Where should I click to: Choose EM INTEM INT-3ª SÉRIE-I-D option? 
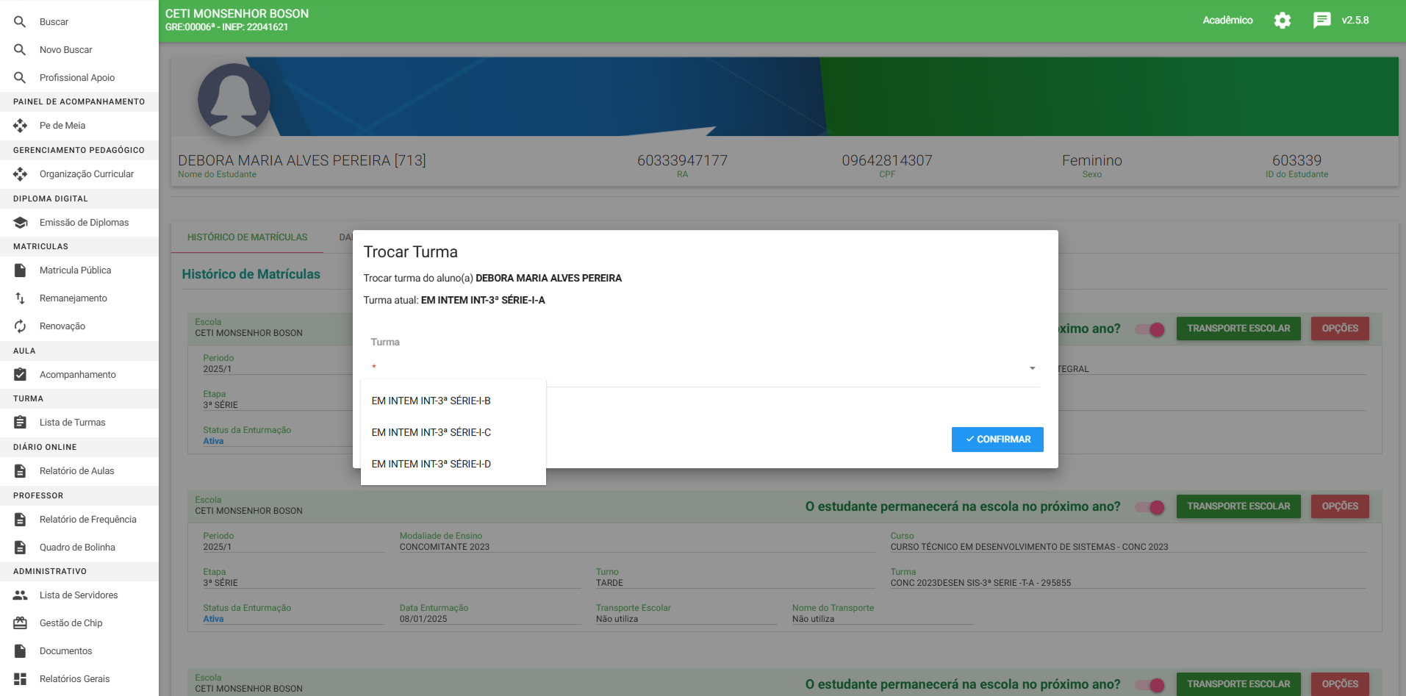coord(431,464)
